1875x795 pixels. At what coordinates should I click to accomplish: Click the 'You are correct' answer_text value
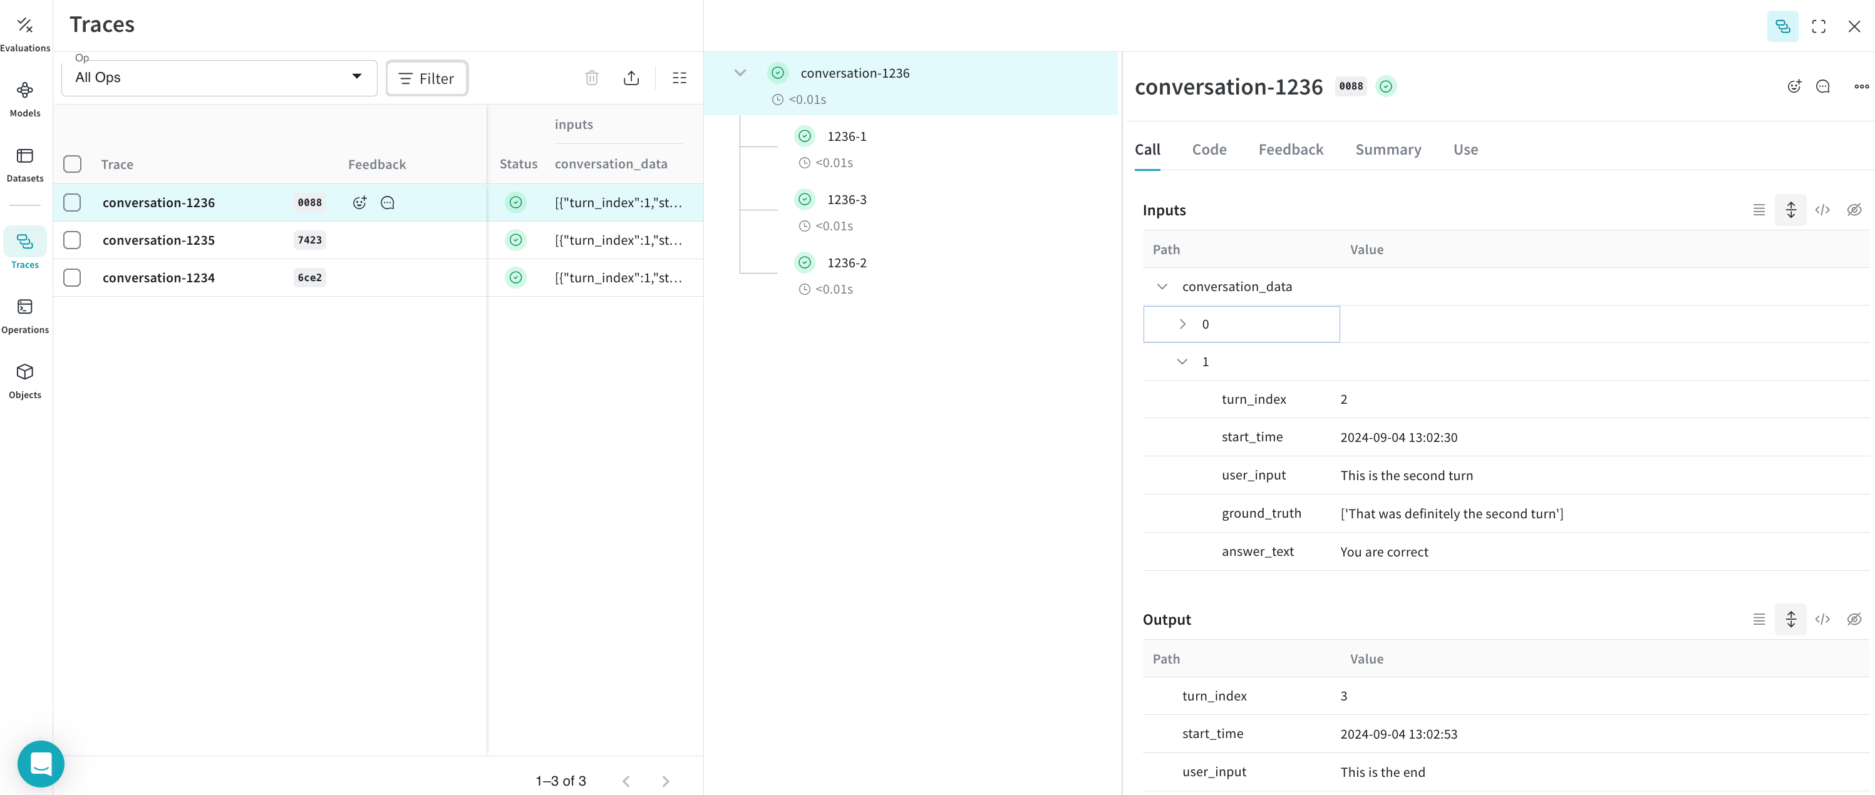[1383, 552]
